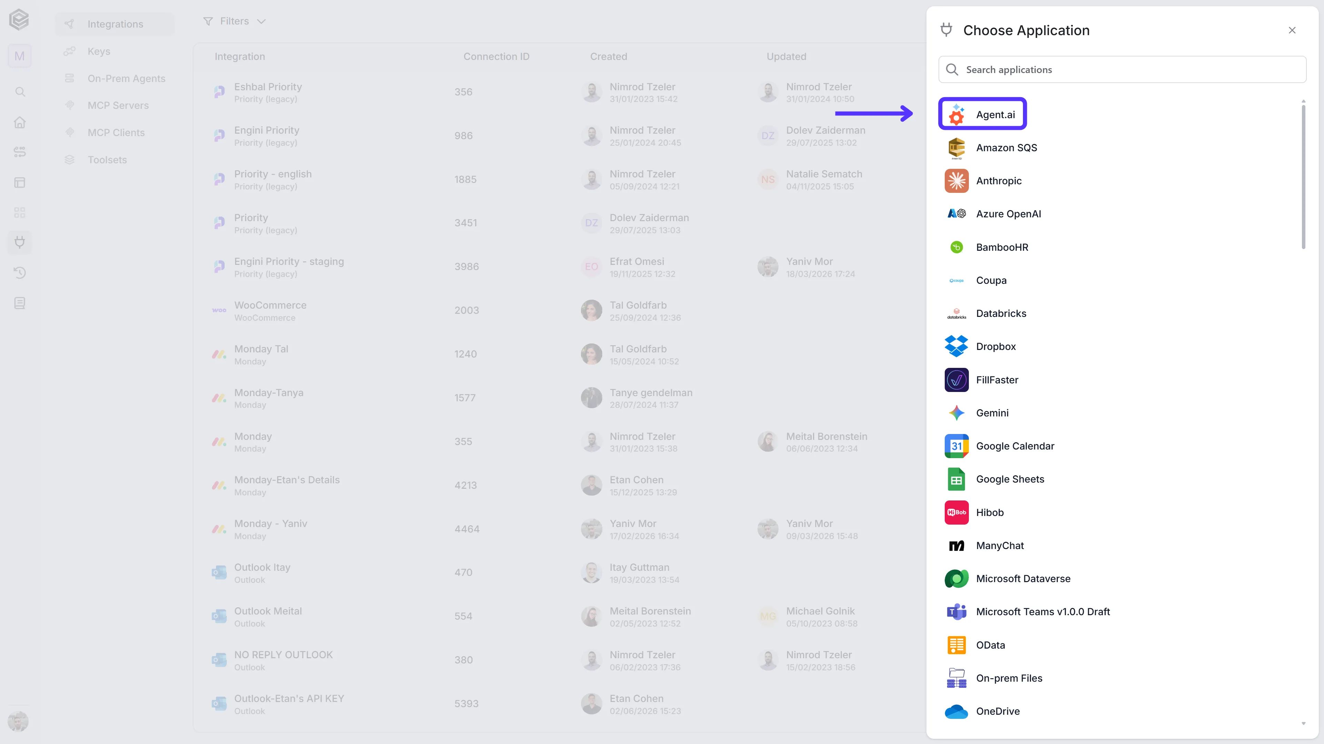Pick the Anthropic app icon
Viewport: 1324px width, 744px height.
956,181
